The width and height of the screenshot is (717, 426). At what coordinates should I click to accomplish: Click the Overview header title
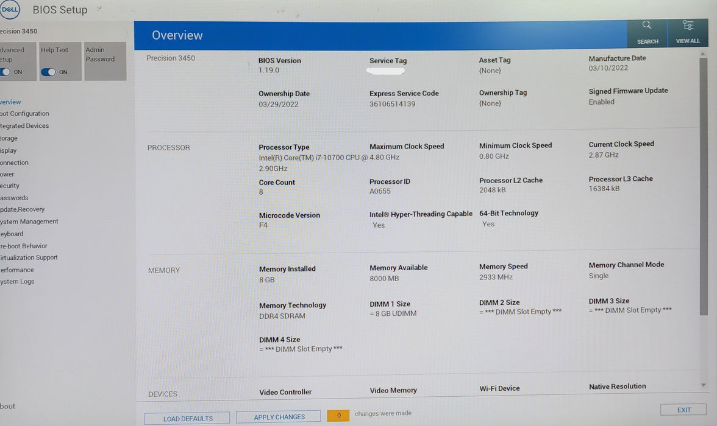[177, 35]
